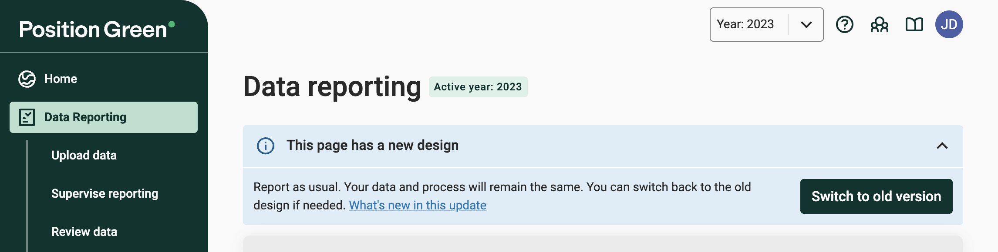Screen dimensions: 998x252
Task: Open the users group icon in header
Action: [x=879, y=25]
